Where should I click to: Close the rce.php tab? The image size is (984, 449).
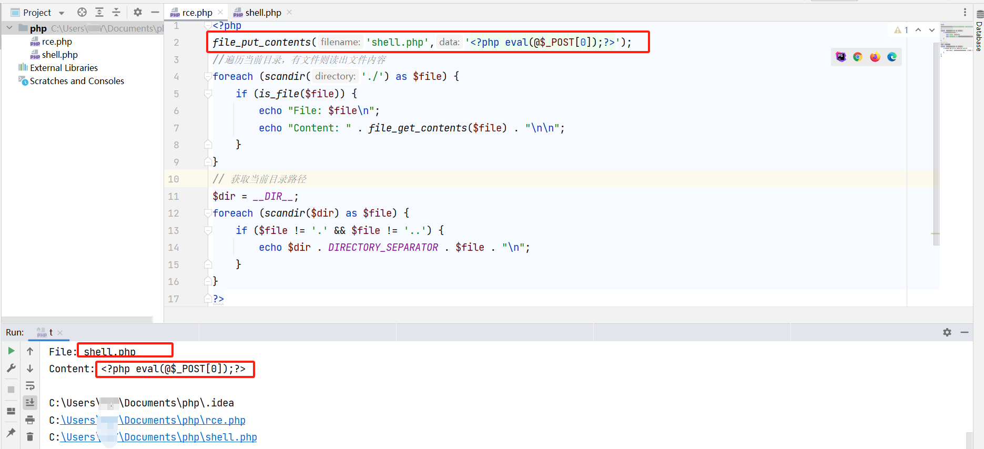(220, 13)
